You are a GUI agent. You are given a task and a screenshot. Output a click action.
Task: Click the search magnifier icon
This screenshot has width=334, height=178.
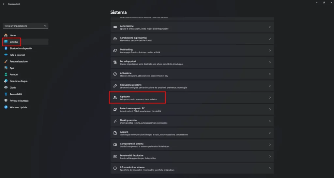(x=45, y=26)
